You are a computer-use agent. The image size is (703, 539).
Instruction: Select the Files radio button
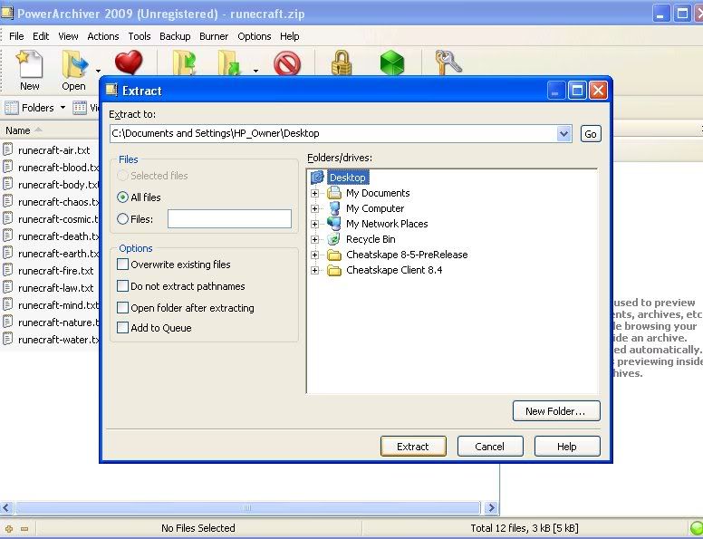tap(123, 218)
